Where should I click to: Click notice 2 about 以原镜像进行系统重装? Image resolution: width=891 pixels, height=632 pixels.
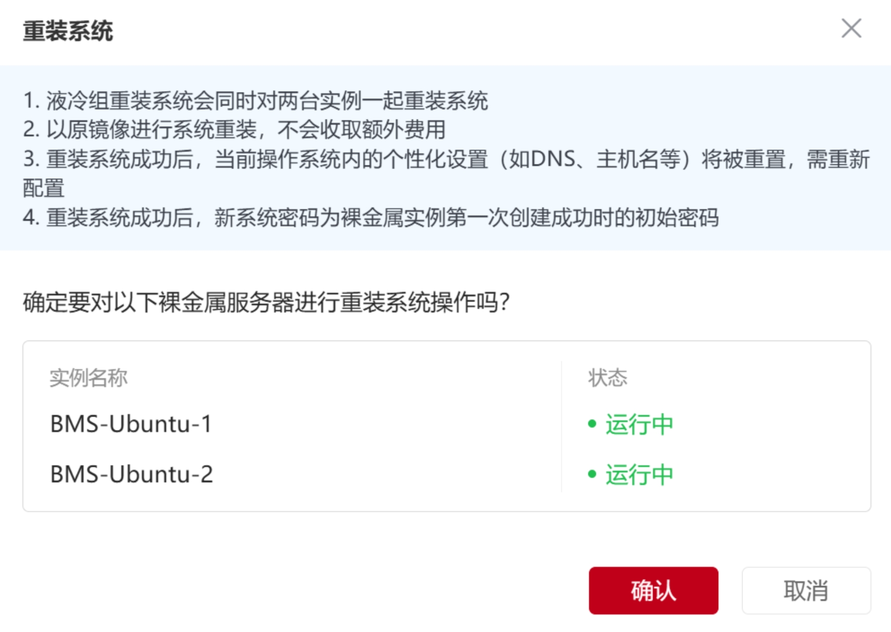[x=234, y=129]
